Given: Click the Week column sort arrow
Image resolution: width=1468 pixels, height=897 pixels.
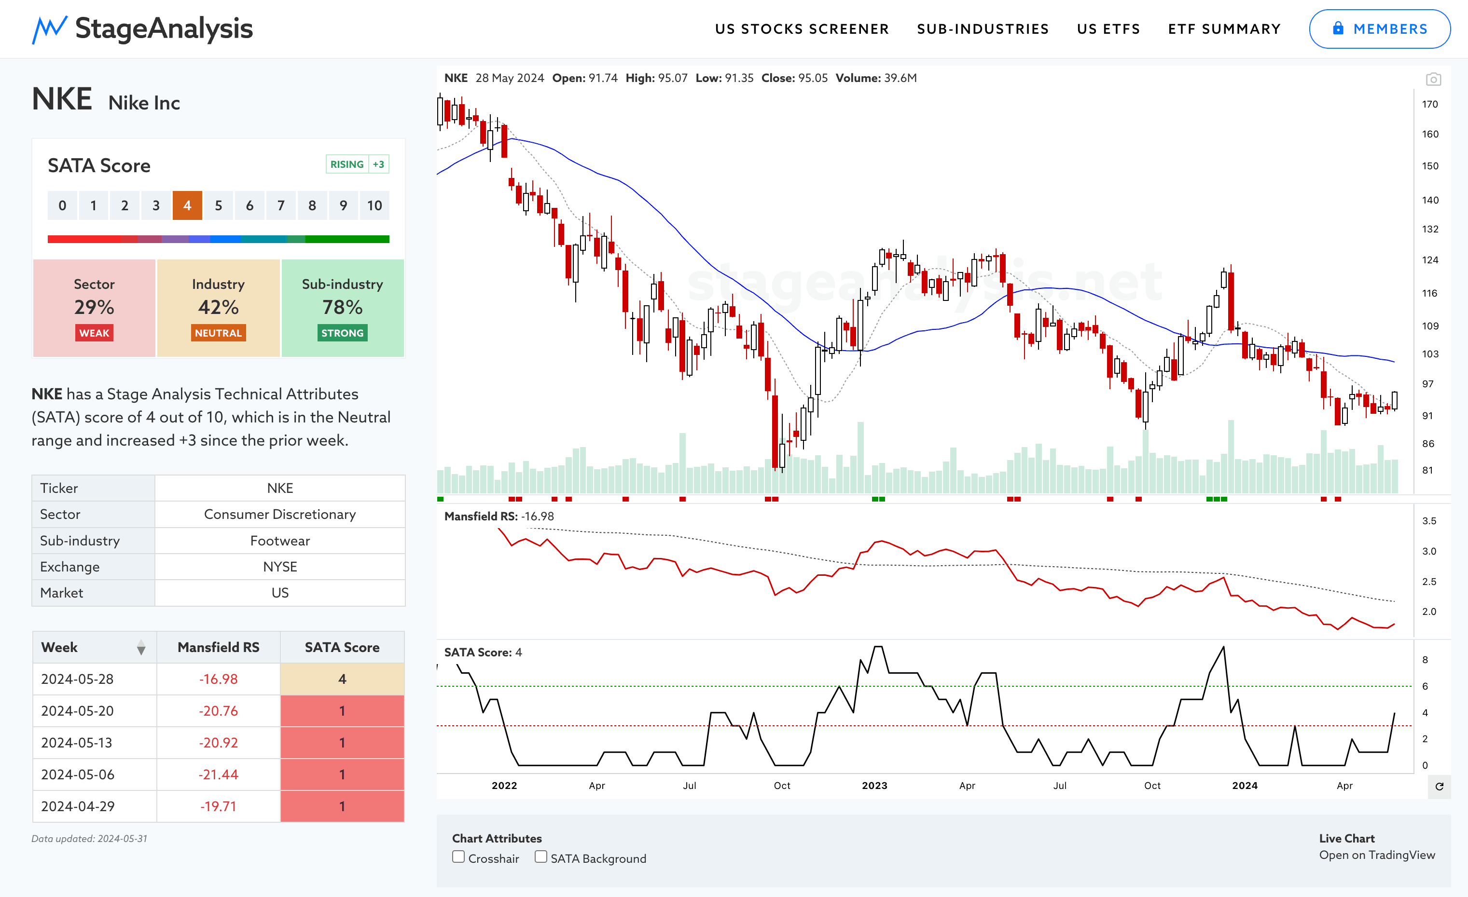Looking at the screenshot, I should tap(141, 648).
